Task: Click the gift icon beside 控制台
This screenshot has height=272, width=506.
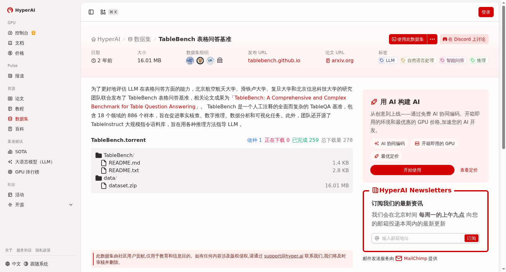Action: 34,33
